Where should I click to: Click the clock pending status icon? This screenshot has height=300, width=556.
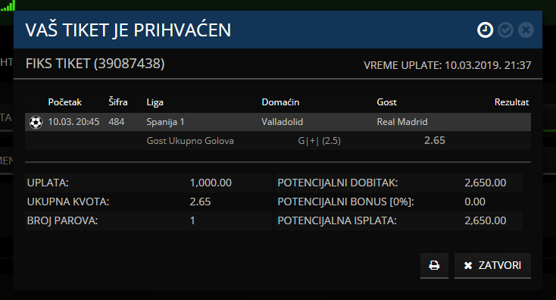click(485, 30)
